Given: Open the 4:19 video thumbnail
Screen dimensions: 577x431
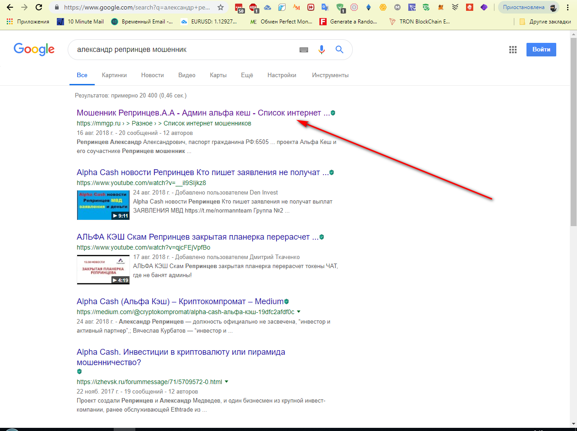Looking at the screenshot, I should click(103, 269).
